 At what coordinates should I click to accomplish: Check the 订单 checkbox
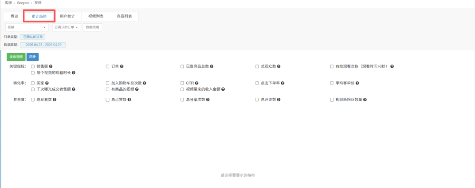[x=107, y=66]
